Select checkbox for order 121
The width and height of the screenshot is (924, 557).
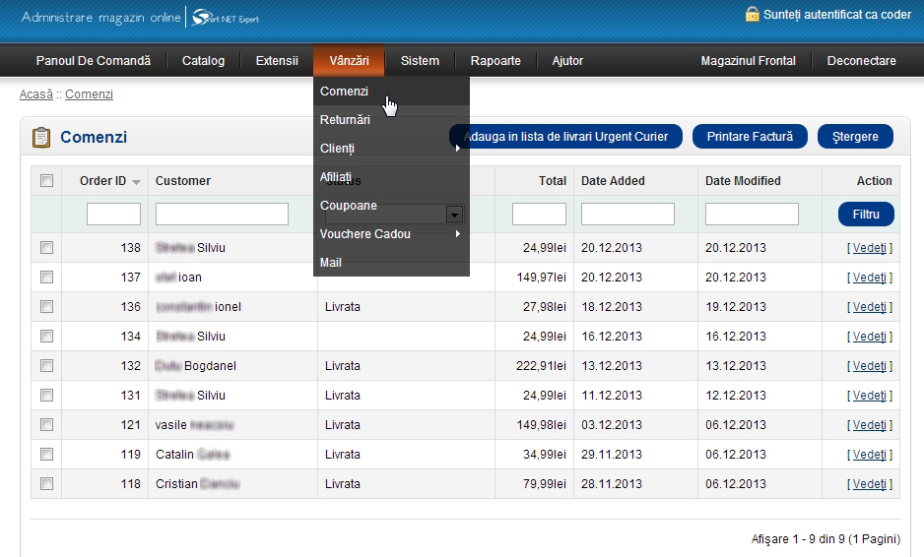46,425
